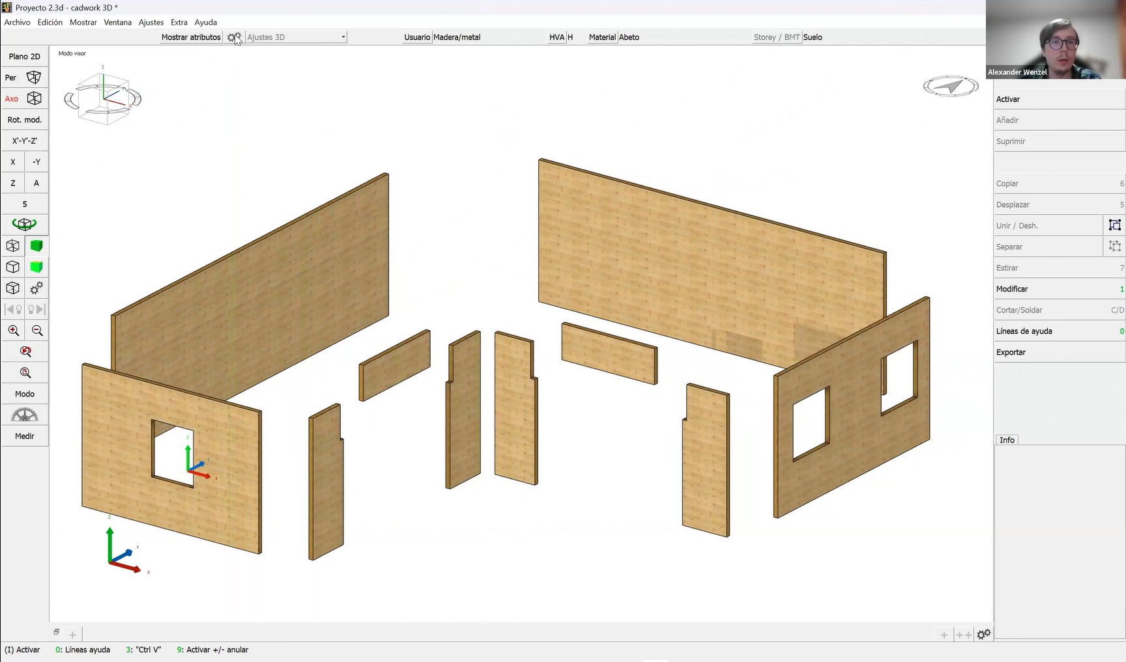This screenshot has height=662, width=1126.
Task: Click the Modificar button in the right panel
Action: click(x=1060, y=289)
